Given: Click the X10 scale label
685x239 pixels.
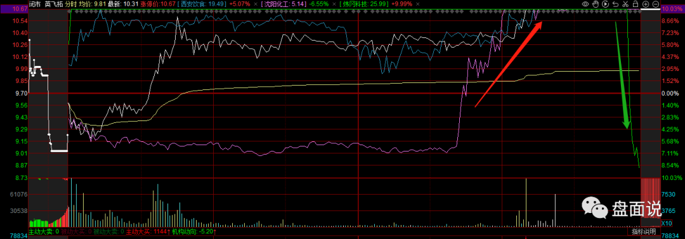Looking at the screenshot, I should [x=667, y=223].
